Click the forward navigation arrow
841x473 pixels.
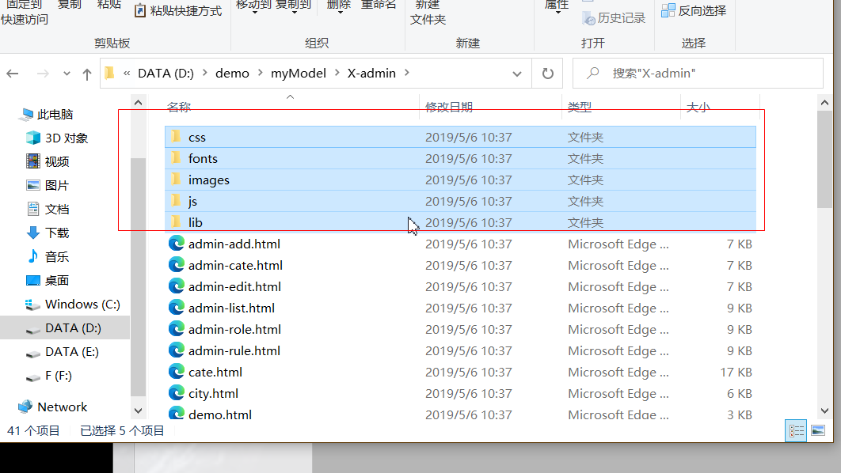coord(43,74)
